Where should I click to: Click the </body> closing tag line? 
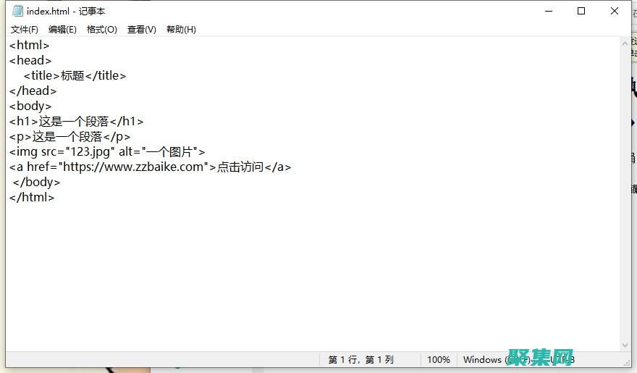tap(37, 183)
